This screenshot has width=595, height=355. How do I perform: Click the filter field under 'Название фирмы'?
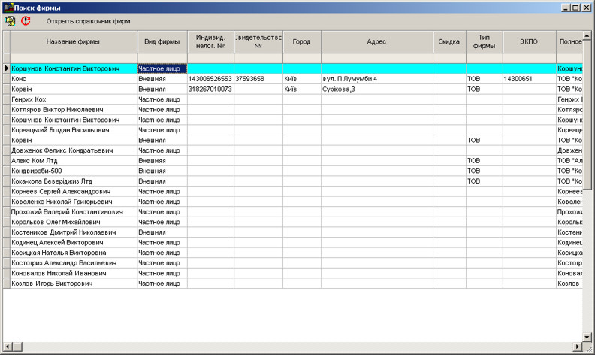pos(73,58)
